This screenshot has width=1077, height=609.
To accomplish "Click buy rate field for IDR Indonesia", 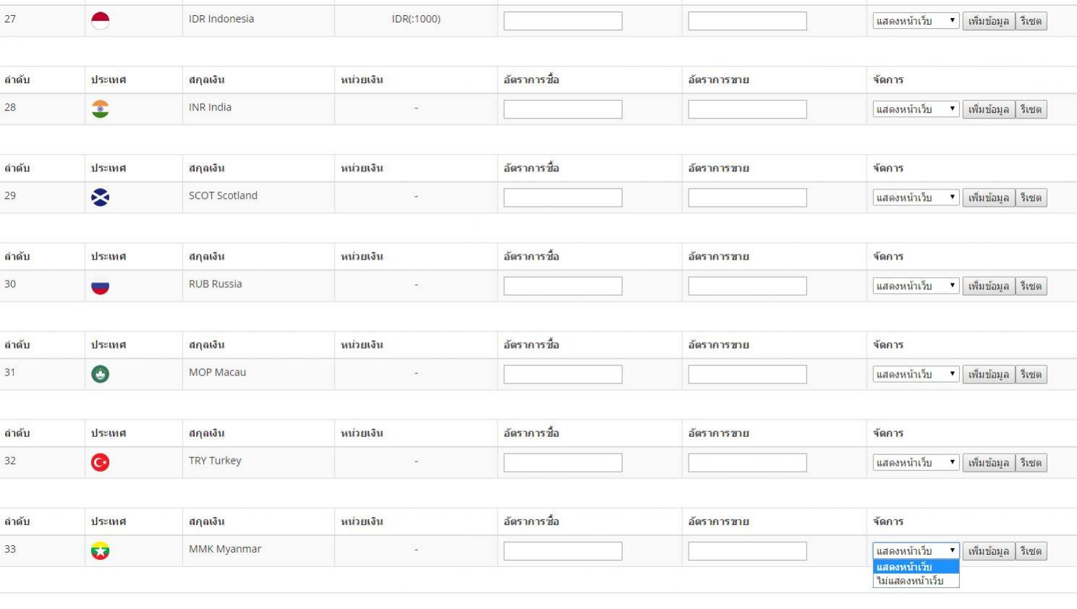I will coord(563,21).
